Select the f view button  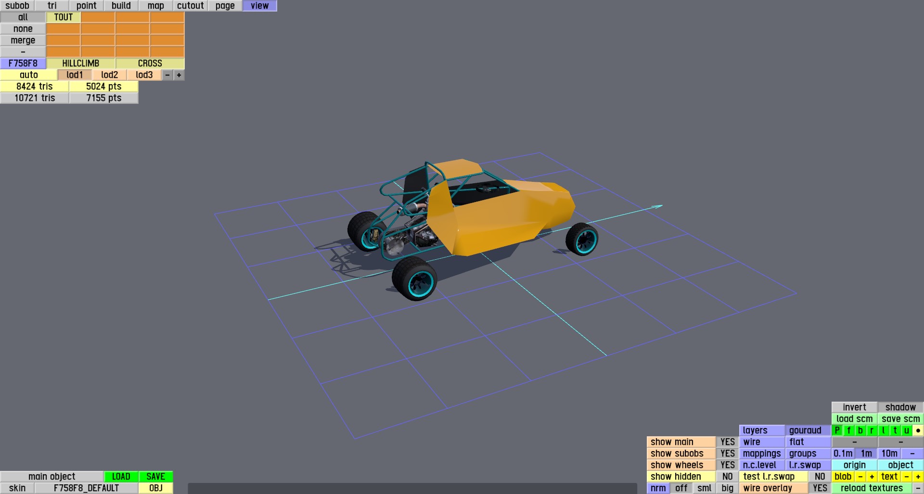click(x=849, y=431)
